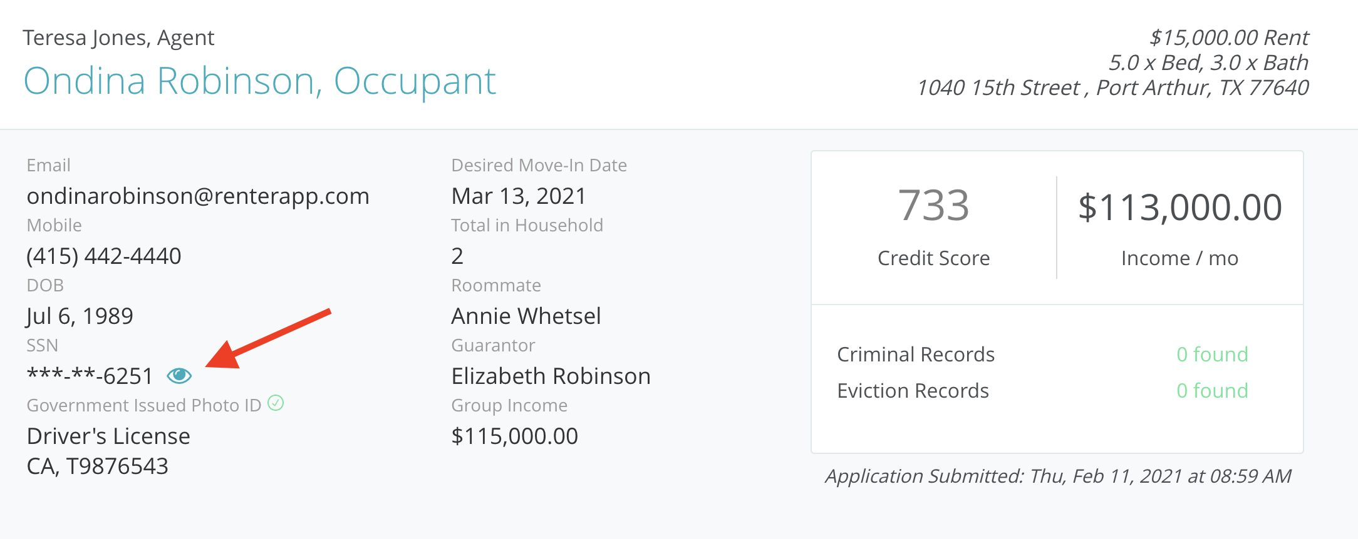Click the agent name Teresa Jones
The image size is (1358, 539).
tap(118, 38)
